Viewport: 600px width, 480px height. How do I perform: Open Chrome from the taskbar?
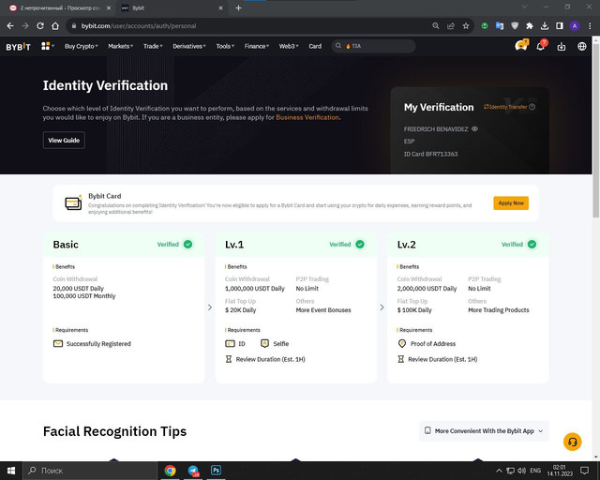click(x=171, y=471)
